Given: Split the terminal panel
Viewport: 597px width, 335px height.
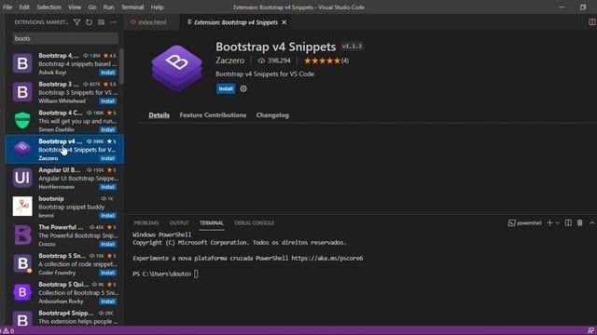Looking at the screenshot, I should tap(568, 223).
